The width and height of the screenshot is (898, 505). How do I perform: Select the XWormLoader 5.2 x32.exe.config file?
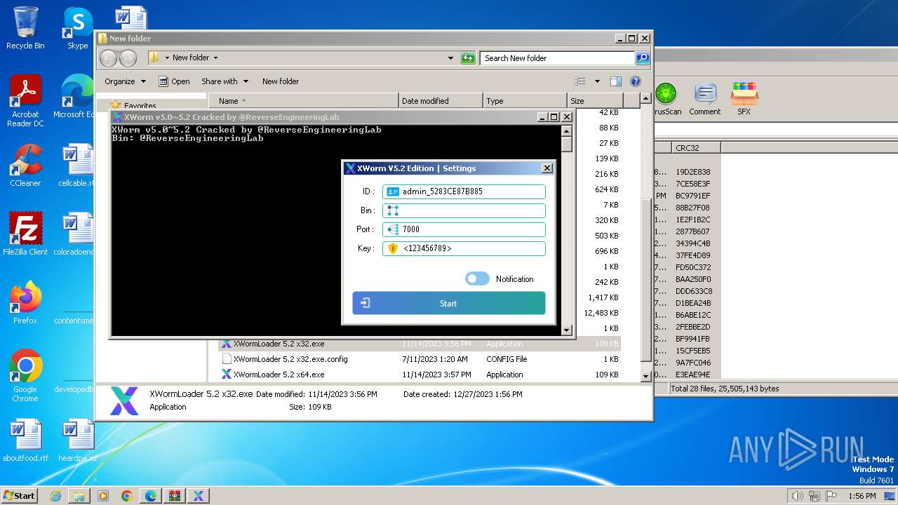420,359
